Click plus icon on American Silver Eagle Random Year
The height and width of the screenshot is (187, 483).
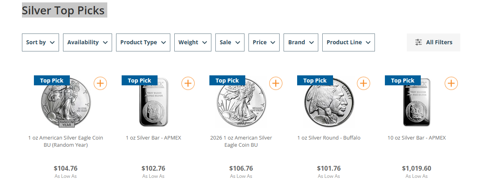(101, 83)
